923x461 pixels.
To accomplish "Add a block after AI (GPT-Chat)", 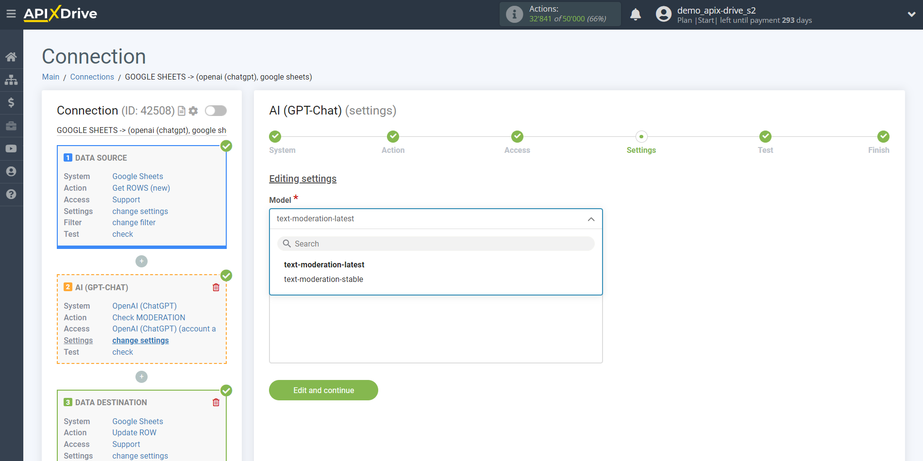I will 141,377.
